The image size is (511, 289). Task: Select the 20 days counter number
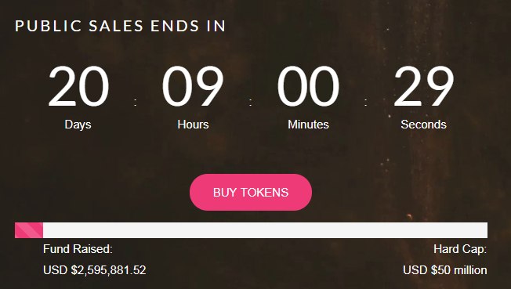[78, 86]
